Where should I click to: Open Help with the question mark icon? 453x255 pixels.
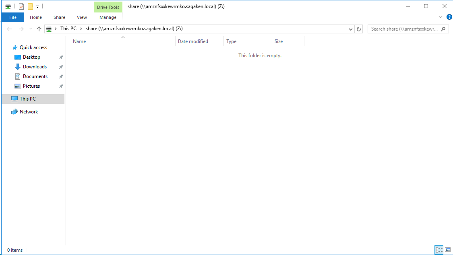[449, 17]
